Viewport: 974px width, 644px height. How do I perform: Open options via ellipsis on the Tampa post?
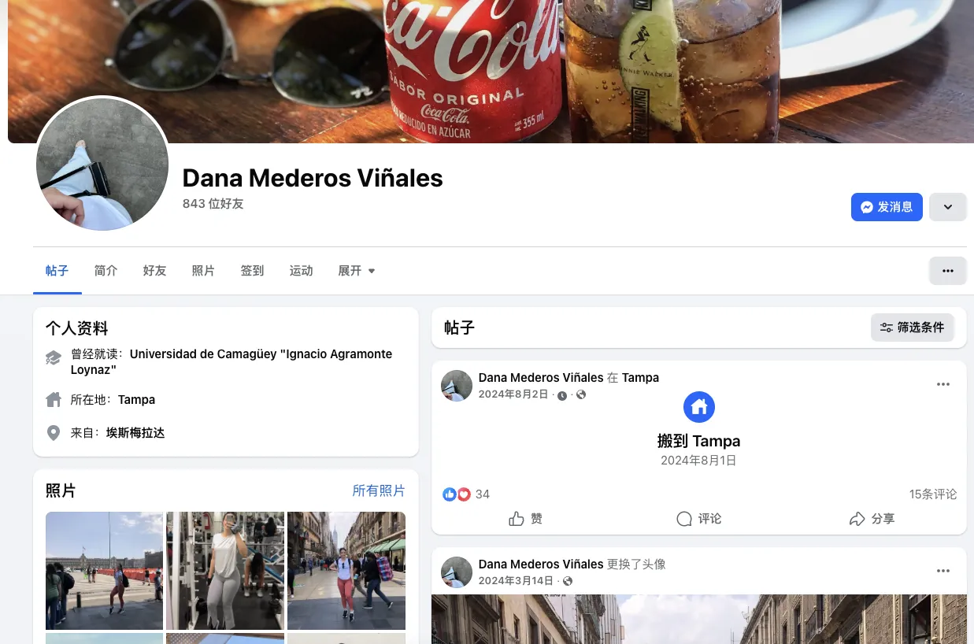tap(943, 384)
